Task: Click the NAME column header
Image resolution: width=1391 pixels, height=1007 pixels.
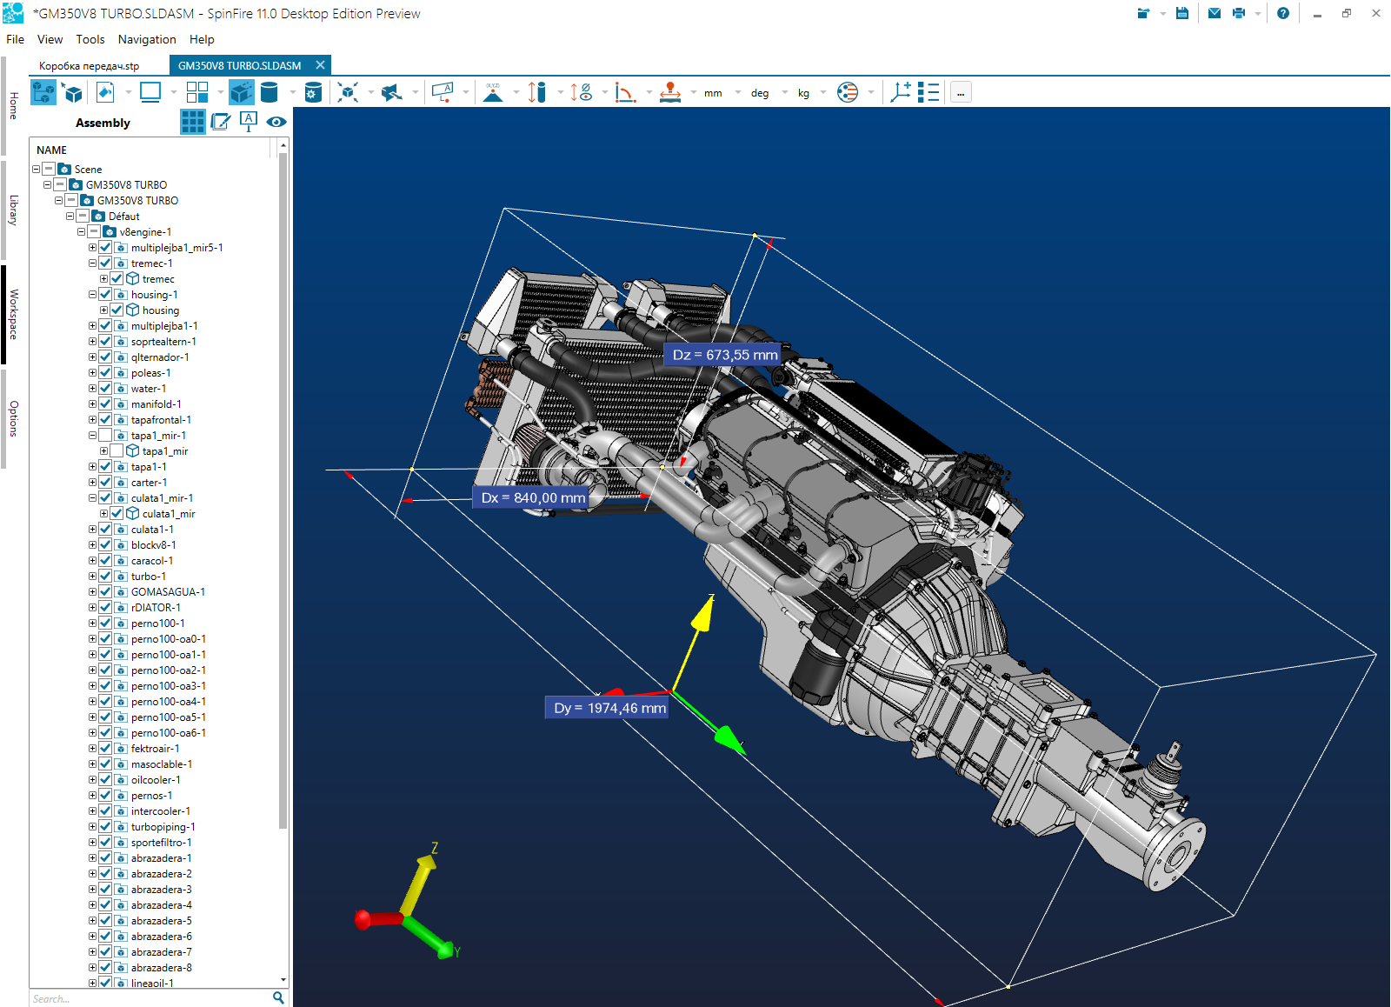Action: tap(52, 150)
